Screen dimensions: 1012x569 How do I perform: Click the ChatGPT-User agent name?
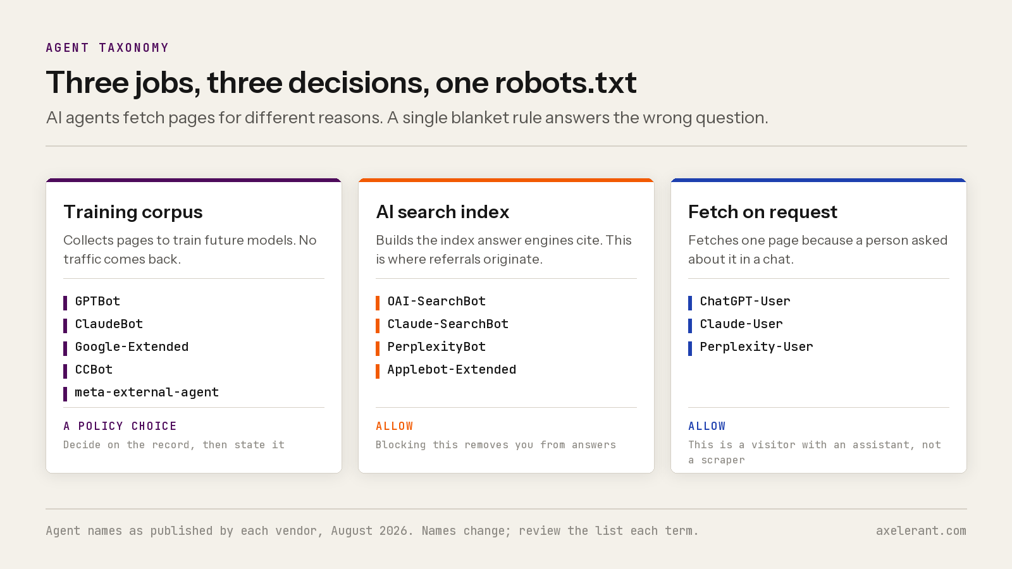tap(745, 302)
